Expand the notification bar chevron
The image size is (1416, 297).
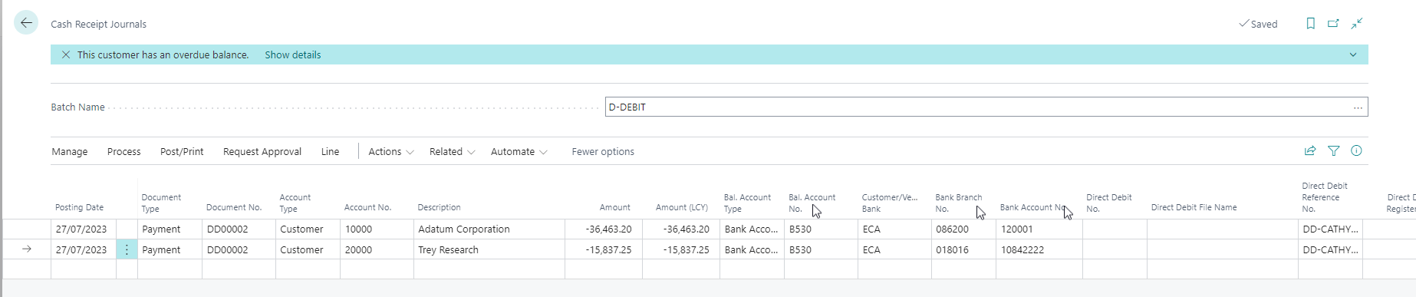pyautogui.click(x=1353, y=54)
